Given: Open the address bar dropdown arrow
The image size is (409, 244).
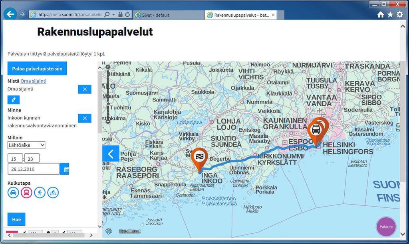Looking at the screenshot, I should tap(113, 15).
